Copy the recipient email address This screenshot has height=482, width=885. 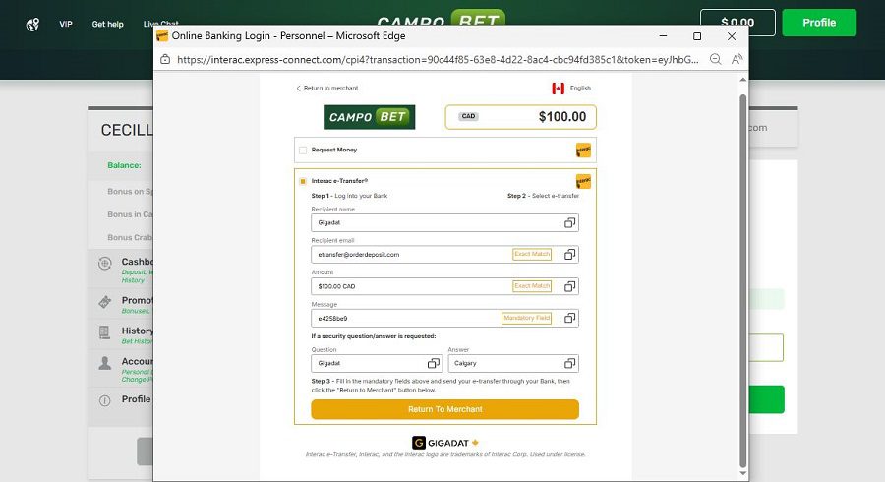(569, 255)
